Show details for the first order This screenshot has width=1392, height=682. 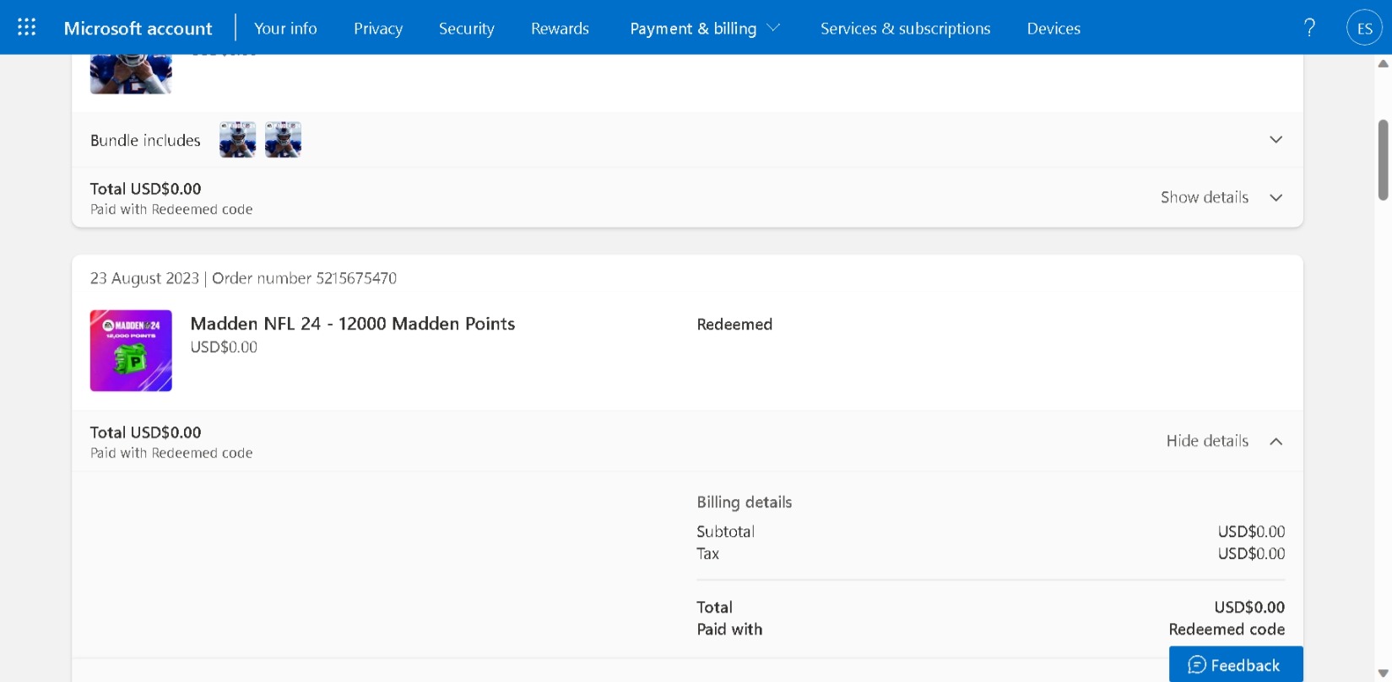(1221, 197)
